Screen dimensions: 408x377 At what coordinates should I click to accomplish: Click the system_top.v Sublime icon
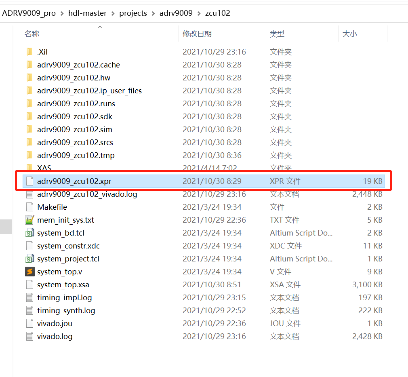pyautogui.click(x=29, y=272)
